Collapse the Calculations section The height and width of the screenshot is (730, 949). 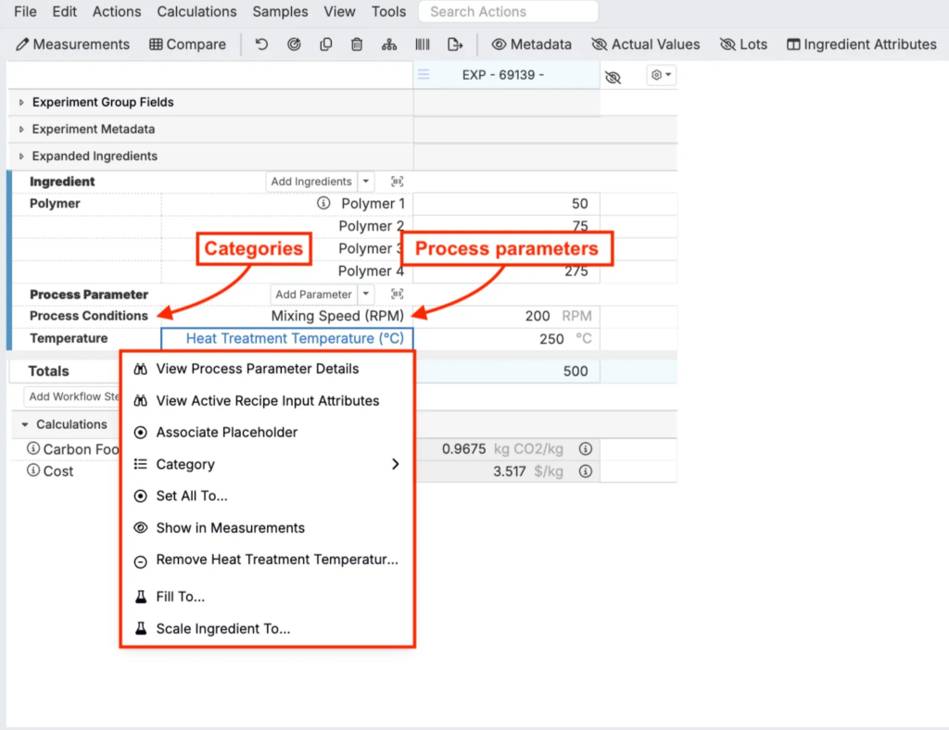(25, 424)
